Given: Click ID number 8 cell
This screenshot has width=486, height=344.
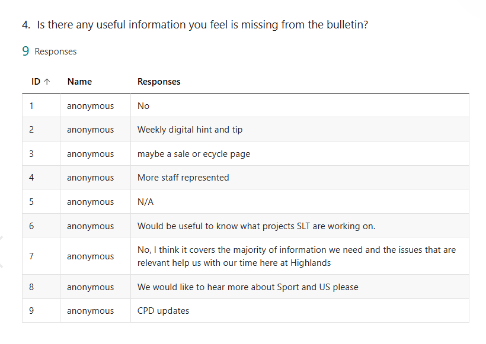Looking at the screenshot, I should pos(31,287).
